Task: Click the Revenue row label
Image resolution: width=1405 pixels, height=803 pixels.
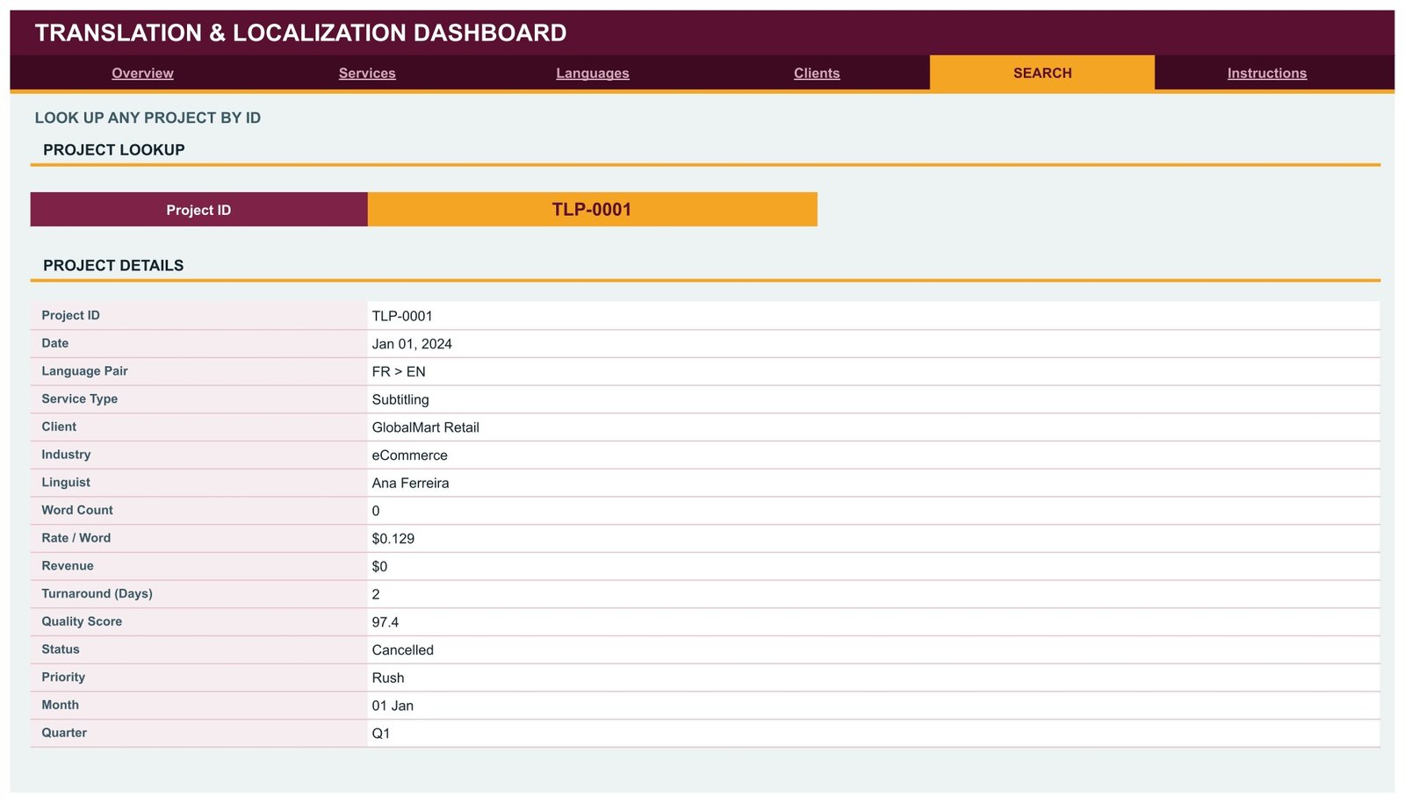Action: [x=68, y=566]
